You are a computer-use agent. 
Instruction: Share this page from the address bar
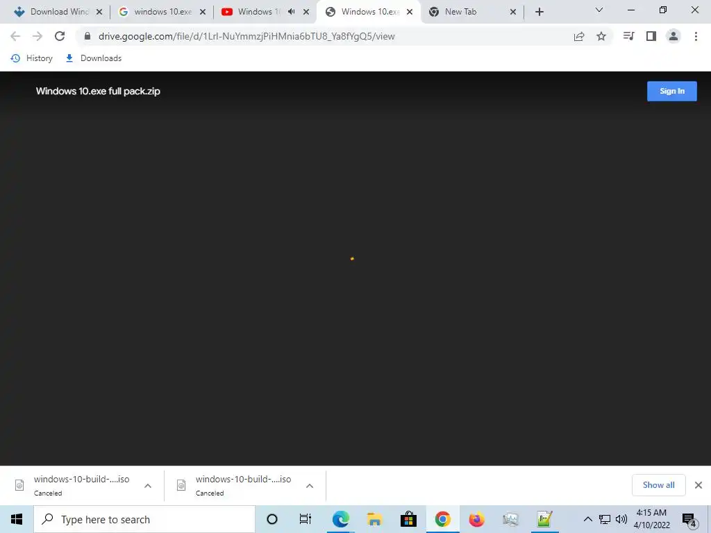pyautogui.click(x=579, y=36)
